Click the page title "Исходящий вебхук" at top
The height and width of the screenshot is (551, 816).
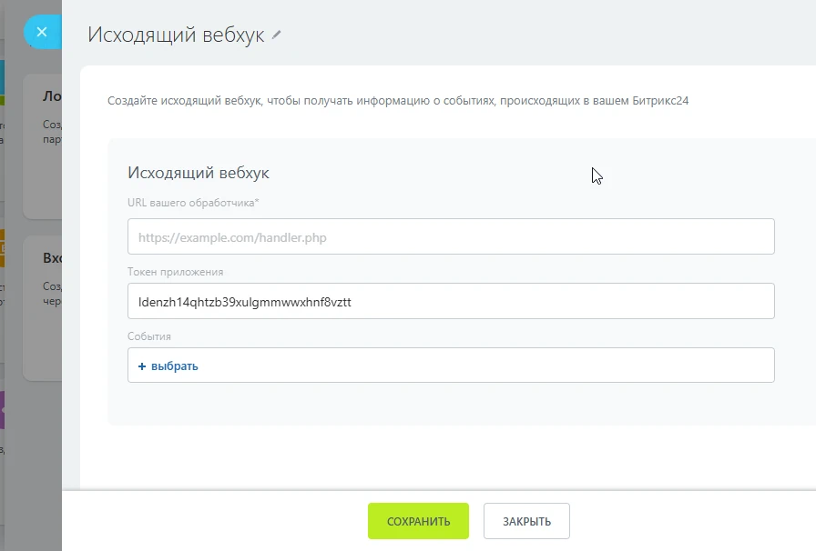176,35
